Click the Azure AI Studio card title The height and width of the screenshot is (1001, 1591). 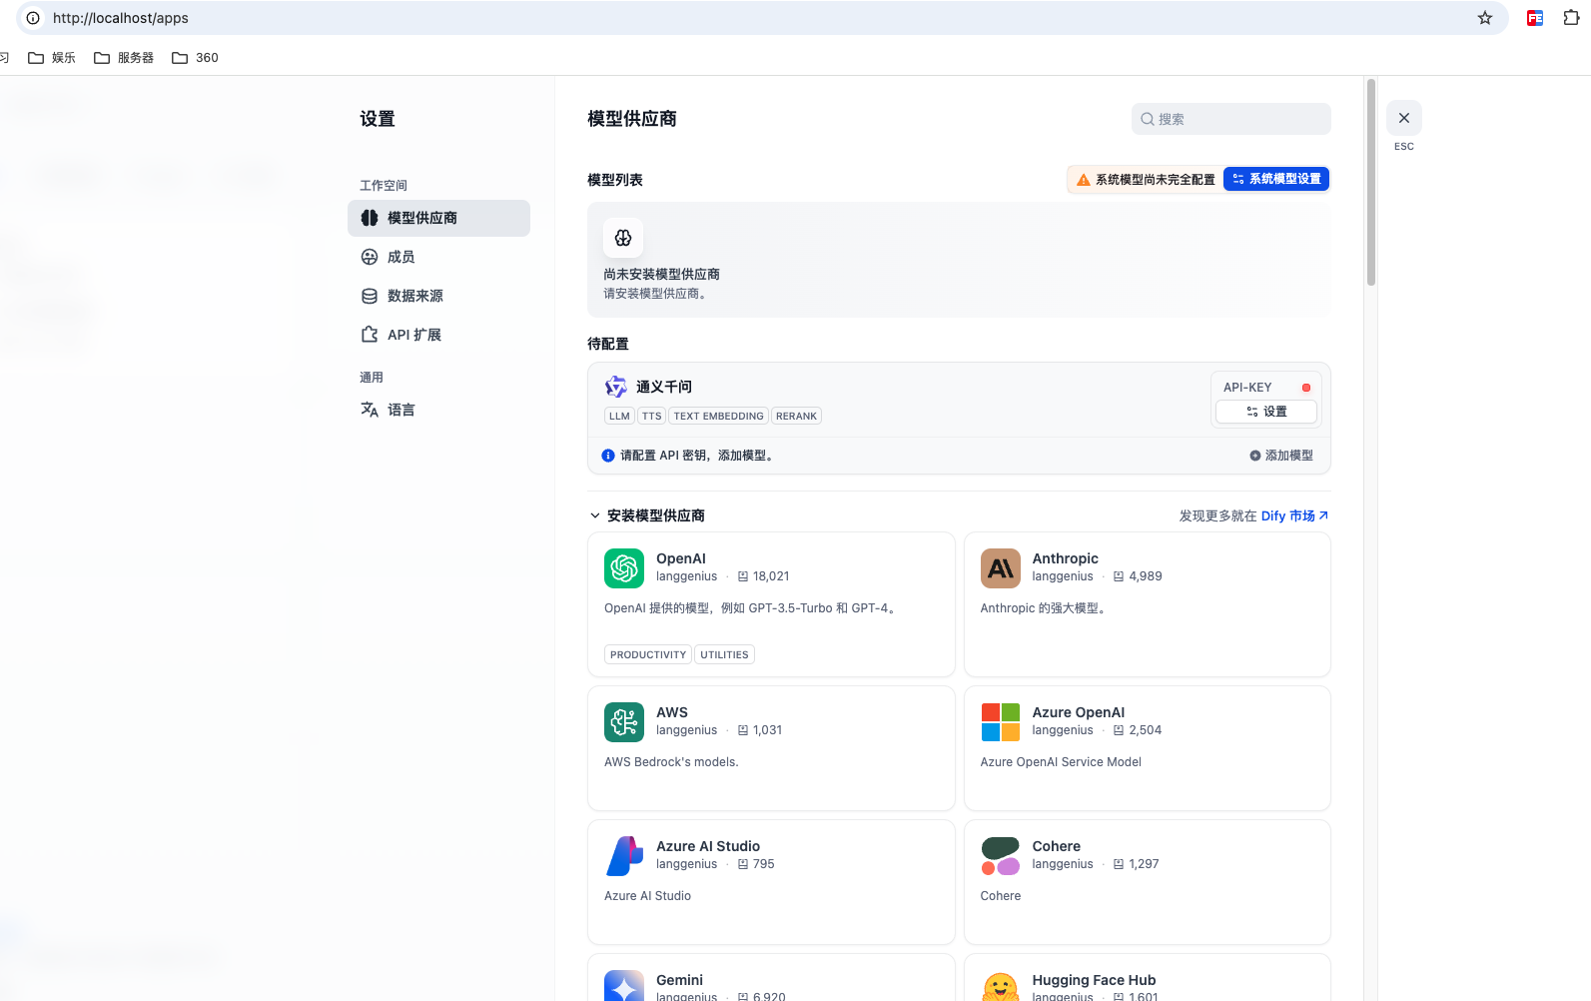pyautogui.click(x=708, y=846)
